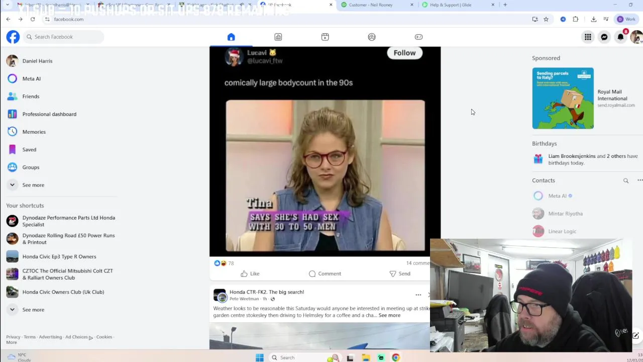Open Contacts options three-dot icon
The image size is (643, 362).
pyautogui.click(x=639, y=180)
